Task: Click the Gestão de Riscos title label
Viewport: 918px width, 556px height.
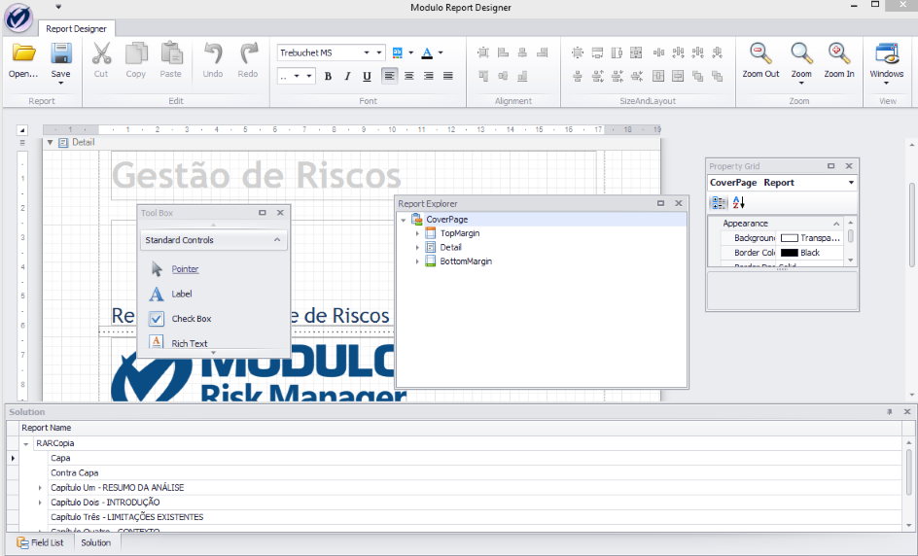Action: click(x=257, y=175)
